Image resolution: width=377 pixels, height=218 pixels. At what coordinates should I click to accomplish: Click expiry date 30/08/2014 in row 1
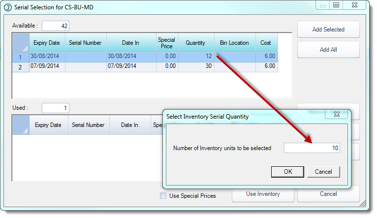(x=47, y=57)
